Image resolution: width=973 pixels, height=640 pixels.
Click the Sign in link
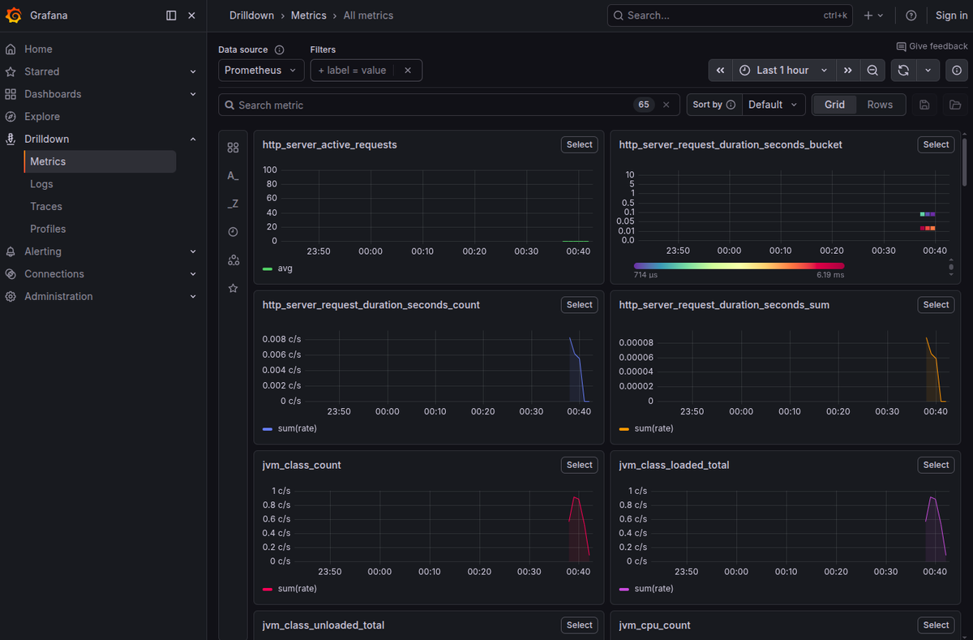(x=951, y=15)
